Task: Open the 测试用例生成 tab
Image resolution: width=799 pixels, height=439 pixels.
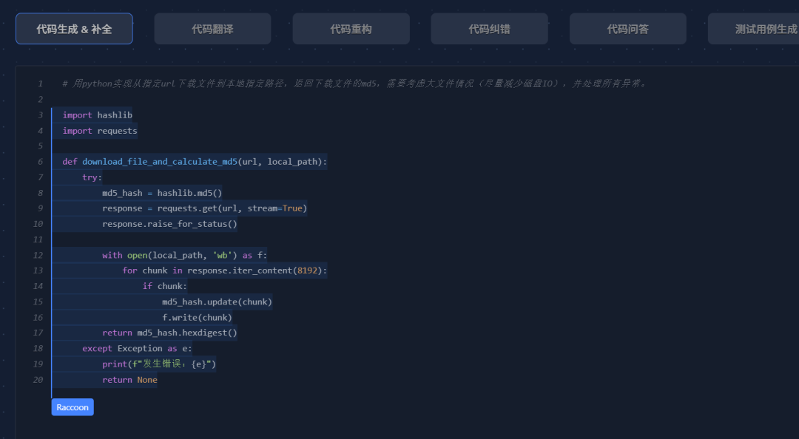Action: tap(754, 29)
